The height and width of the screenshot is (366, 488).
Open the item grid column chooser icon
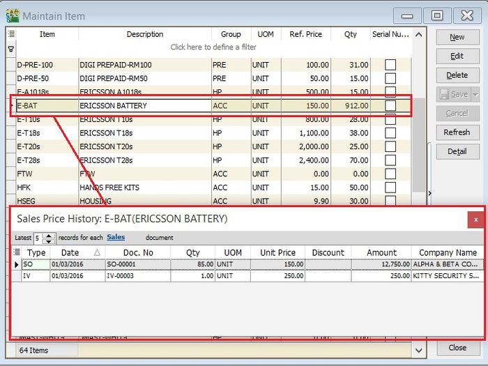pyautogui.click(x=10, y=33)
